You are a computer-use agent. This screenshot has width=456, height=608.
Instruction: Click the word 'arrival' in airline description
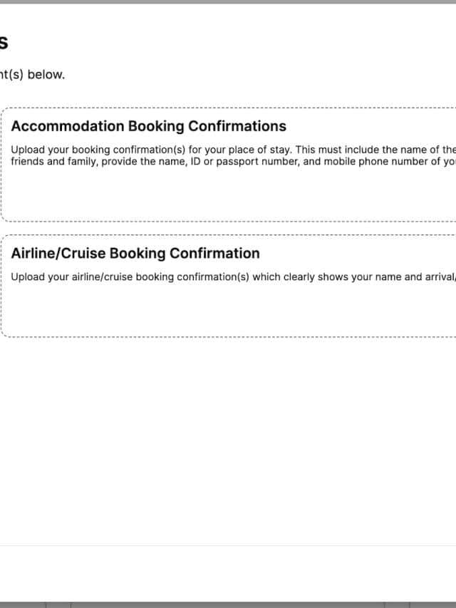[435, 277]
